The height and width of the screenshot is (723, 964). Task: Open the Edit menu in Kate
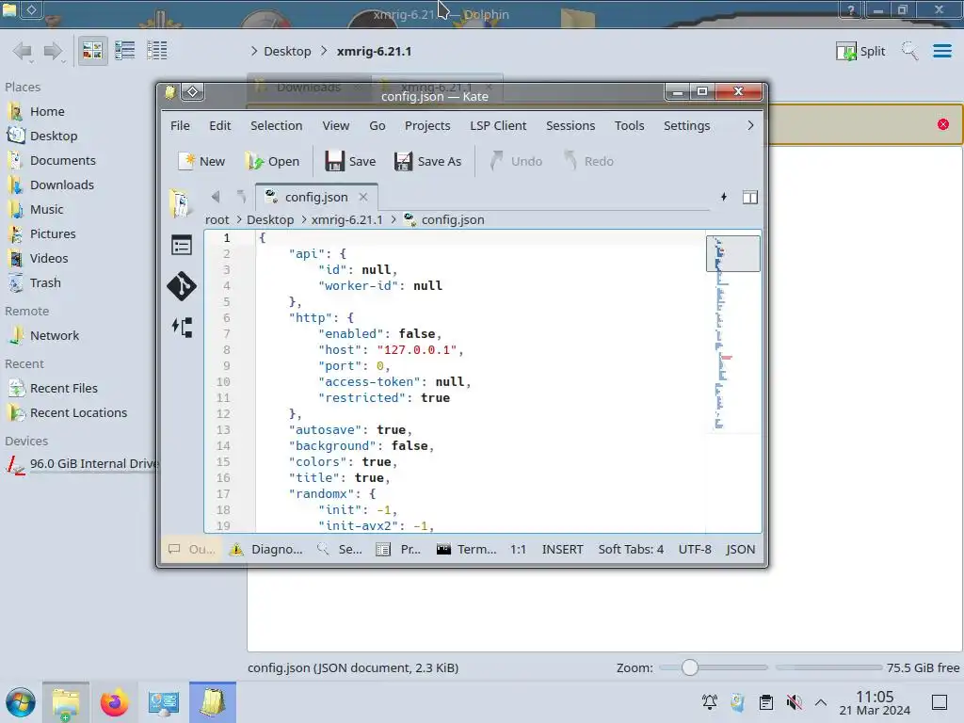point(219,125)
